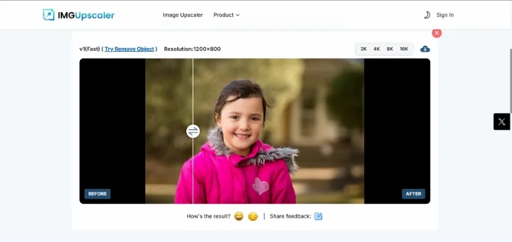
Task: Open Image Upscaler nav item
Action: click(x=182, y=15)
